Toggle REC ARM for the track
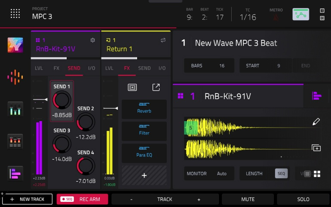 pos(83,199)
